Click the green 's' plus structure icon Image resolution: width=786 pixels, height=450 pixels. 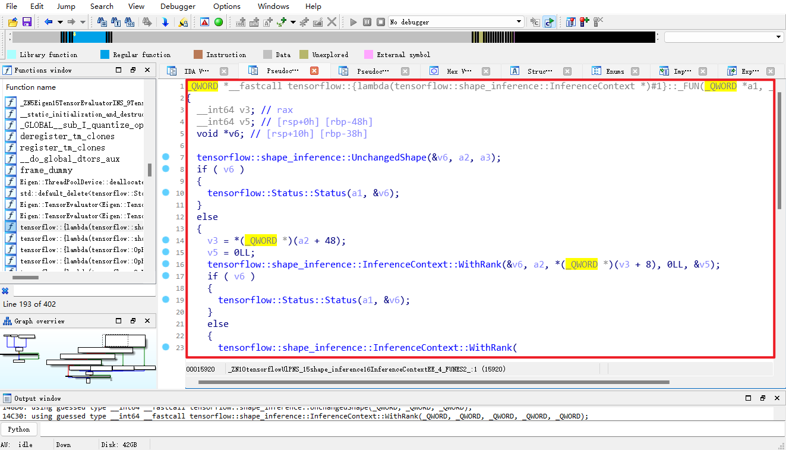[282, 22]
